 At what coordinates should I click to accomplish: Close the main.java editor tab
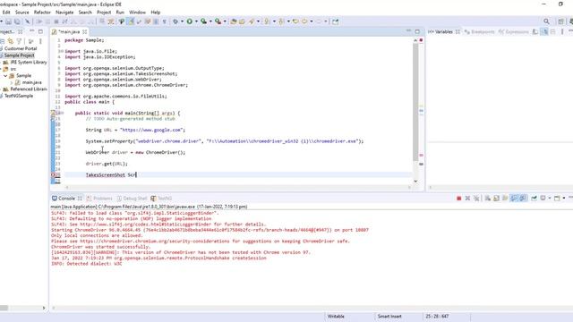[85, 32]
